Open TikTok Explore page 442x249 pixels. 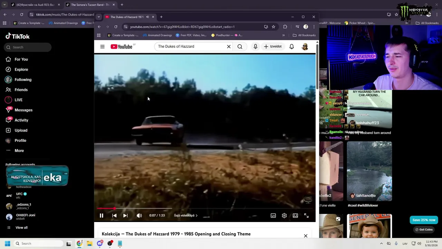(x=21, y=70)
